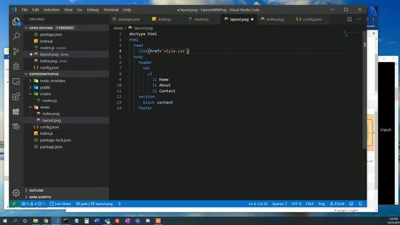Click the views breadcrumb segment
The image size is (400, 225).
pyautogui.click(x=118, y=27)
